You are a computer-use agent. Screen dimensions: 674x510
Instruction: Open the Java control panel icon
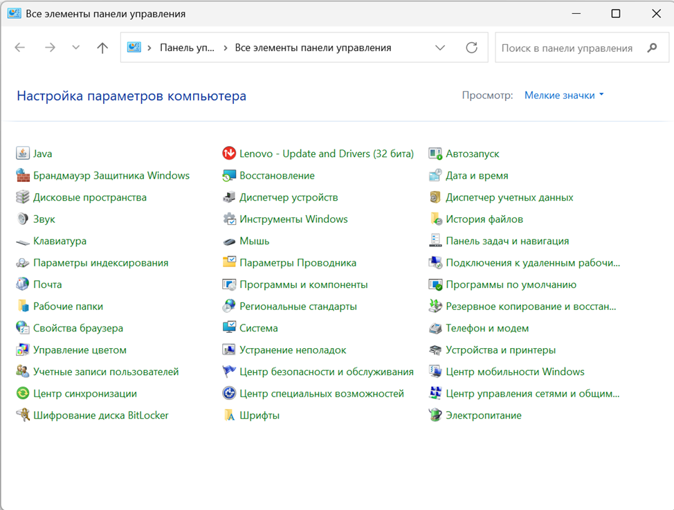pyautogui.click(x=22, y=153)
